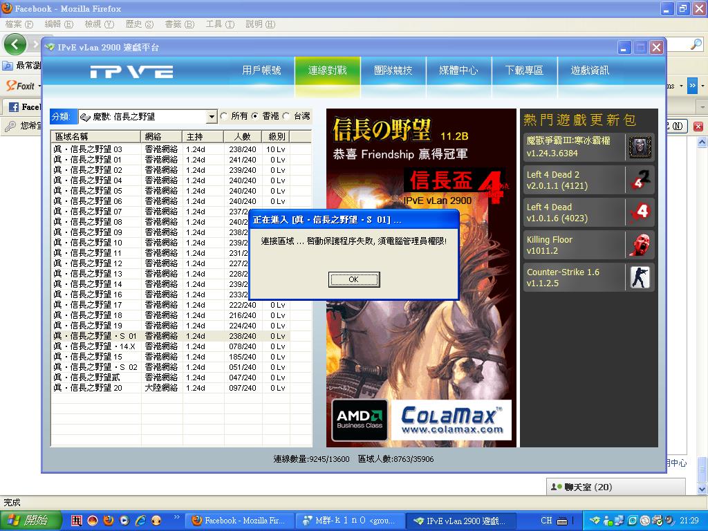Select the 台灣 radio button

(x=286, y=116)
